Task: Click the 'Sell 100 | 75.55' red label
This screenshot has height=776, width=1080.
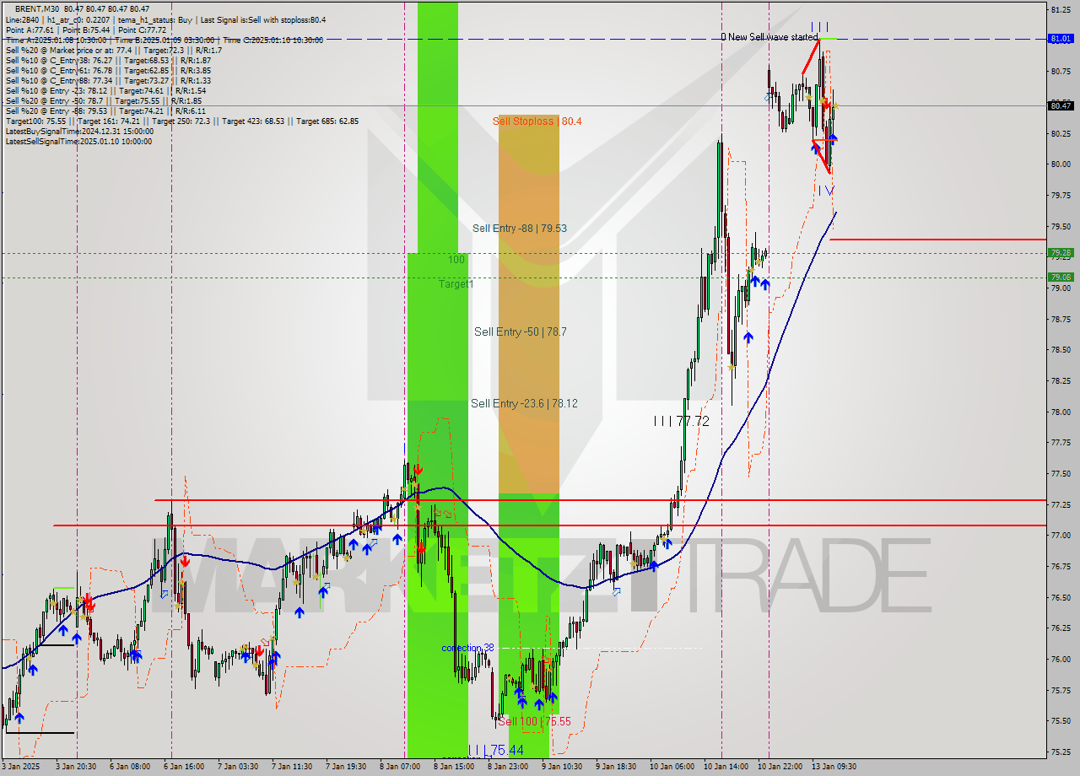Action: tap(534, 721)
